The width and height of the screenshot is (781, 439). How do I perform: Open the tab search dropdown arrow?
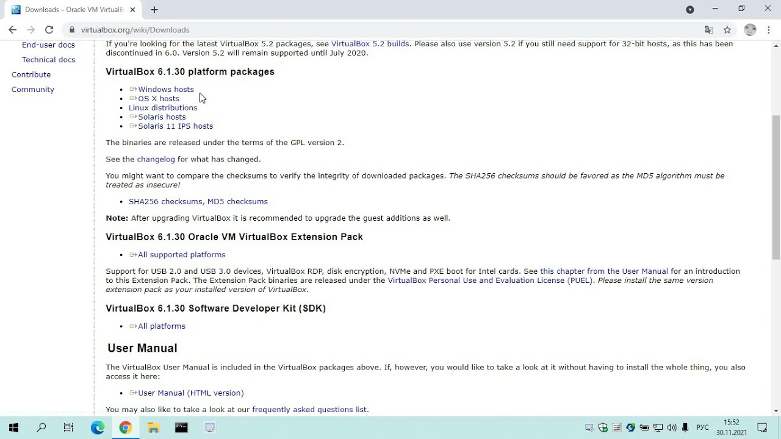pyautogui.click(x=690, y=10)
